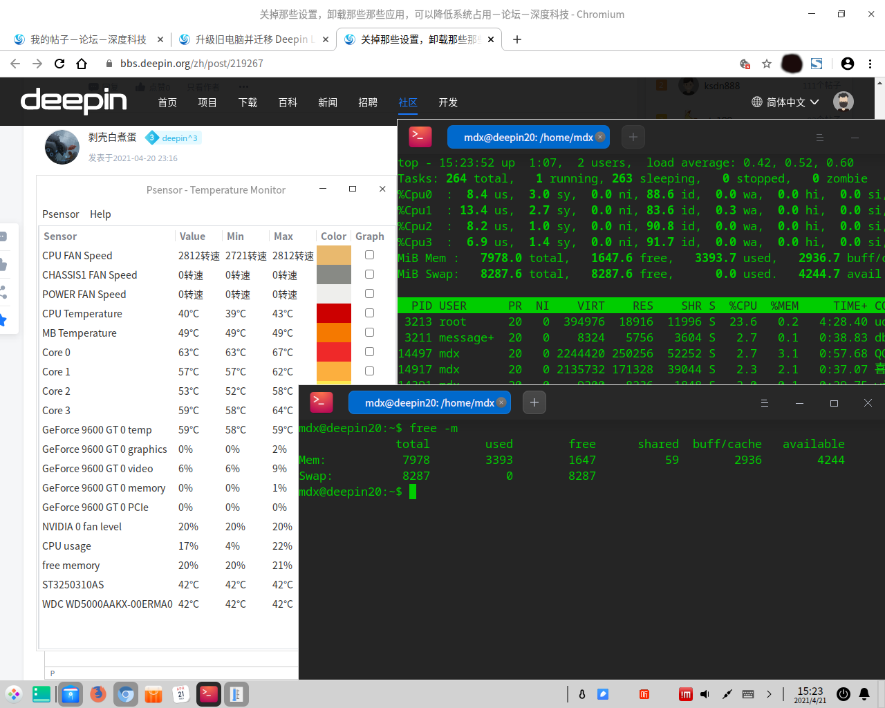Select the front terminal's mdx@deepin20 tab

[429, 402]
